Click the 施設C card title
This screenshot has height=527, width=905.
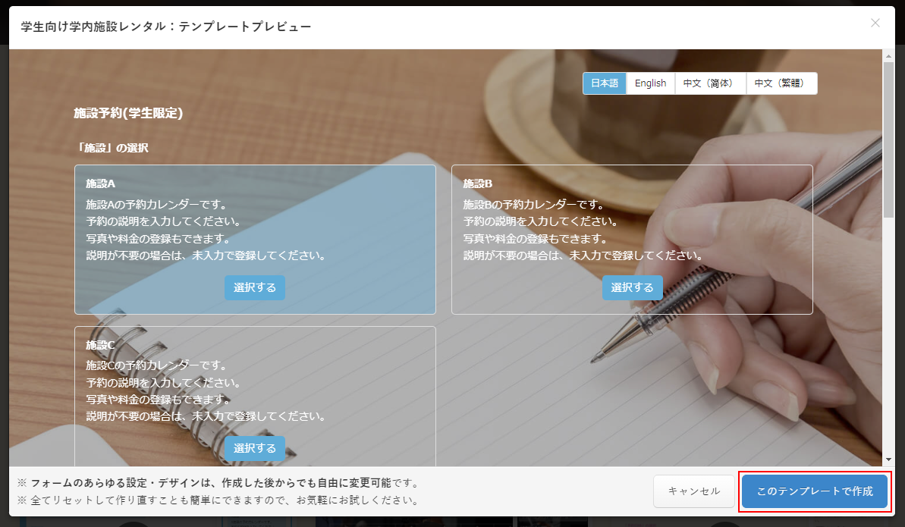click(100, 344)
